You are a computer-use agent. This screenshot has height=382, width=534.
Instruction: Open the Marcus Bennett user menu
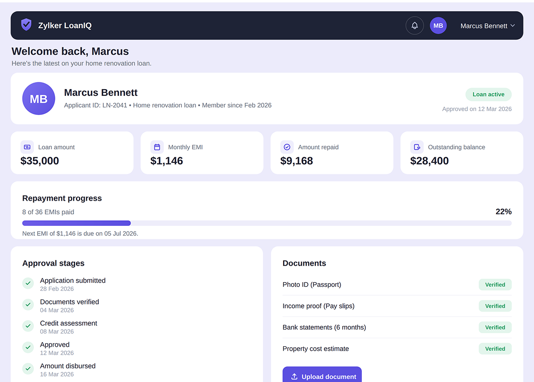(x=488, y=26)
